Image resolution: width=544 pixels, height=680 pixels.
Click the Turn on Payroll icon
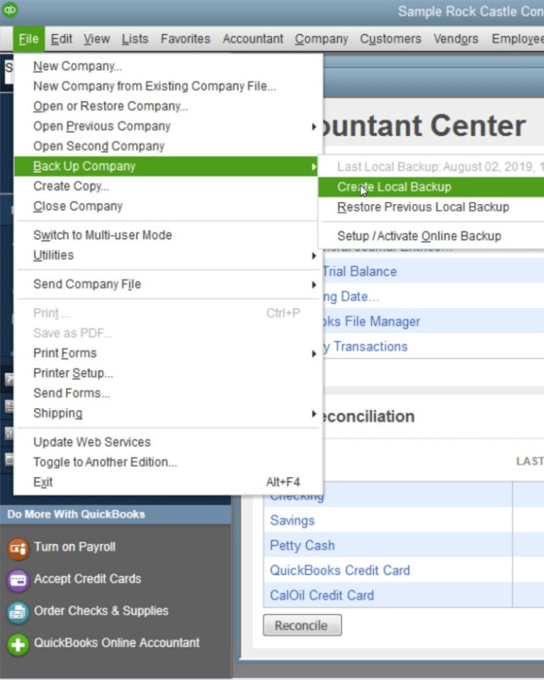[x=18, y=548]
